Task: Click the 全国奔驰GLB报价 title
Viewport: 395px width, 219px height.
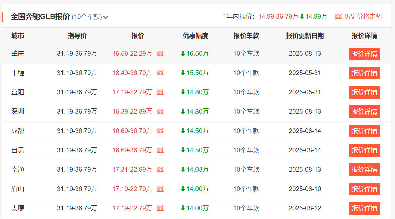Action: pos(40,17)
